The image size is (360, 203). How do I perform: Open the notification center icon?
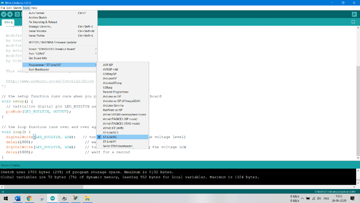[x=352, y=198]
